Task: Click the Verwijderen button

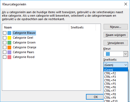Action: [116, 43]
